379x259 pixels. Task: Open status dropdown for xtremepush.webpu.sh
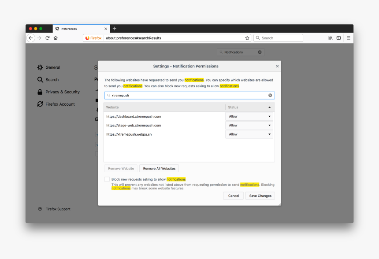coord(249,134)
